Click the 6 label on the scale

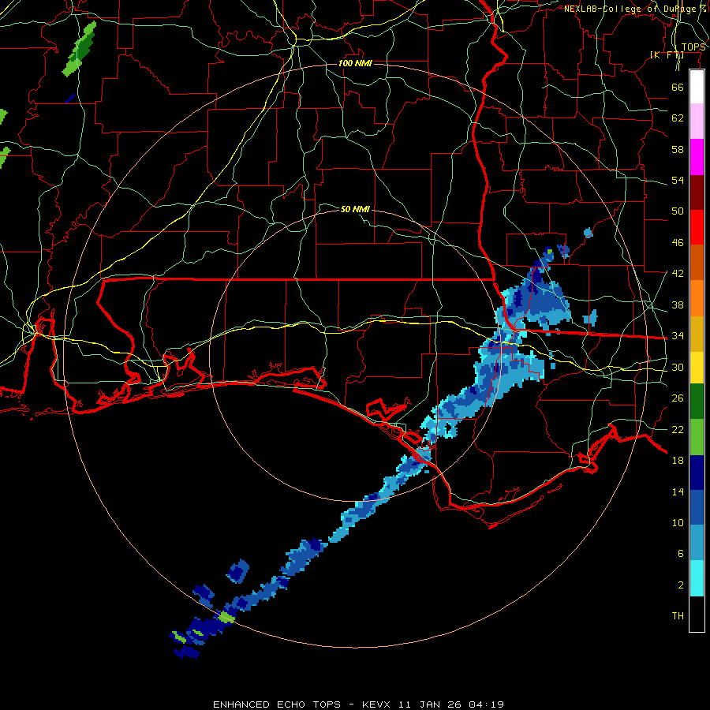(x=680, y=553)
